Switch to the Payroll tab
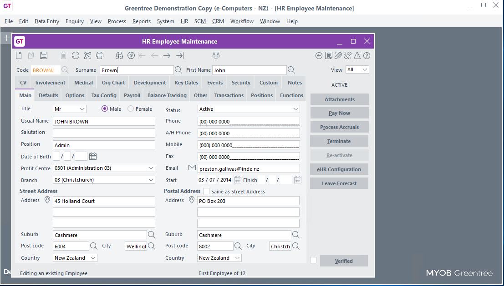504x286 pixels. [132, 95]
